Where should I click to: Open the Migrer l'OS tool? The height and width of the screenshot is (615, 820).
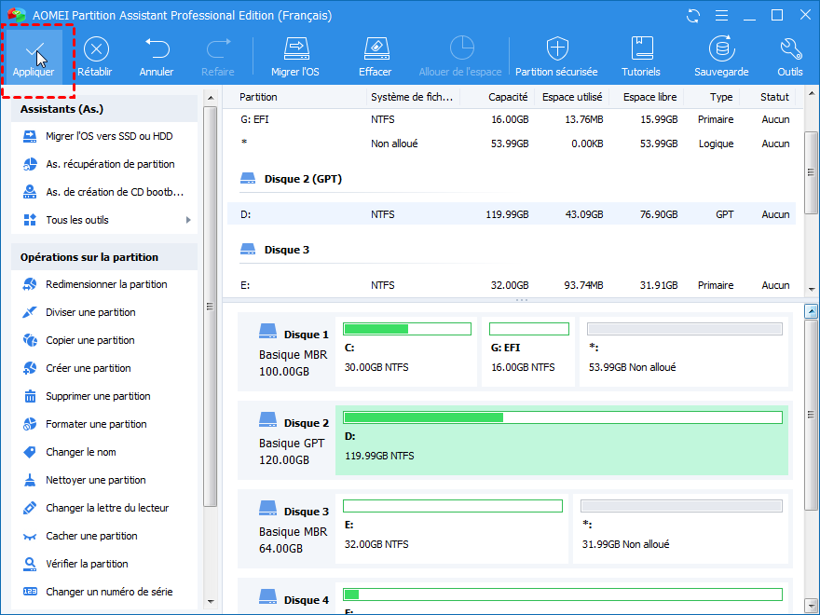(x=295, y=49)
